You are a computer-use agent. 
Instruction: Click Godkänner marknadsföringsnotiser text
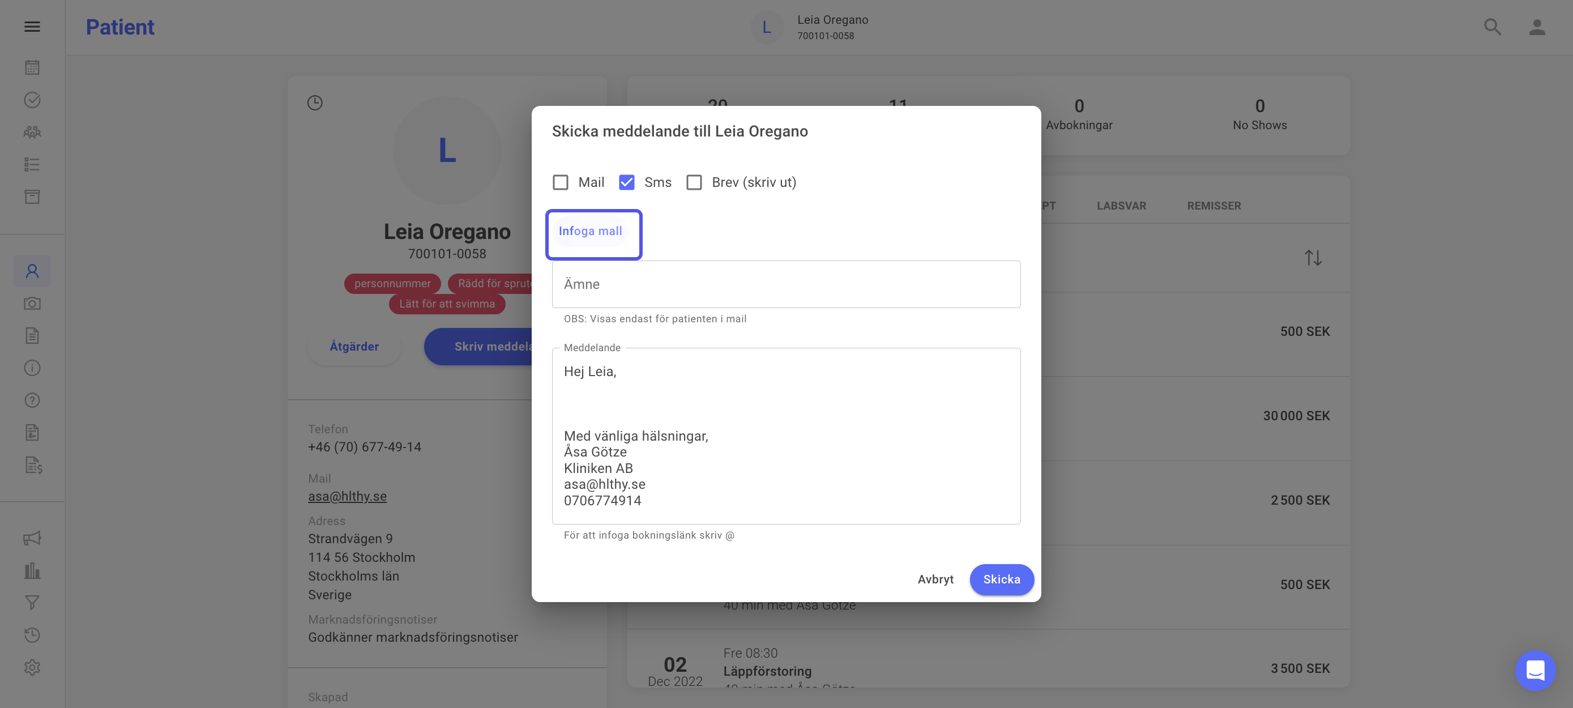(x=413, y=637)
